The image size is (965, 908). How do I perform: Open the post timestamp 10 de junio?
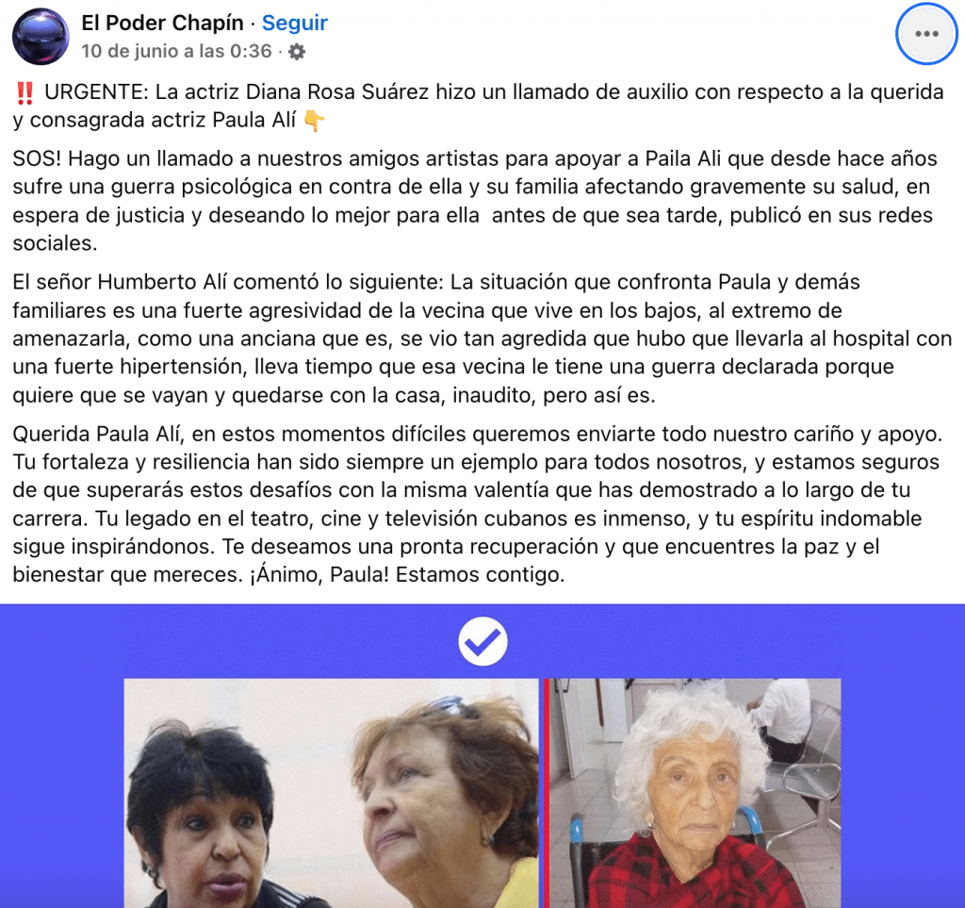pos(176,51)
